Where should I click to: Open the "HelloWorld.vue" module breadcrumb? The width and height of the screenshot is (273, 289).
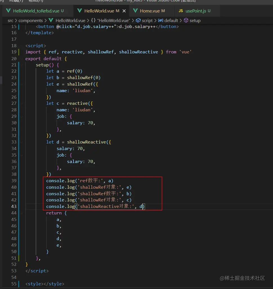point(114,20)
